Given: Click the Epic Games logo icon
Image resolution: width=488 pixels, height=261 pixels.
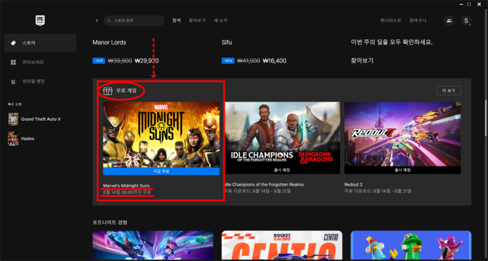Looking at the screenshot, I should pos(40,20).
